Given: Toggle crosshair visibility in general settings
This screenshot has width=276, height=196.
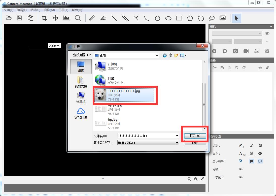Looking at the screenshot, I should click(x=240, y=177).
